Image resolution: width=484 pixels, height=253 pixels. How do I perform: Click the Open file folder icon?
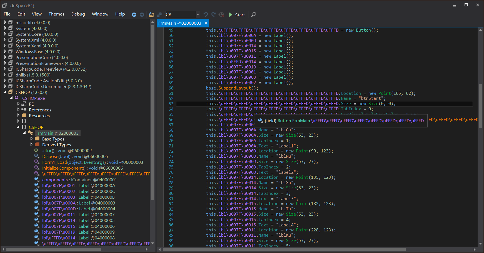151,15
